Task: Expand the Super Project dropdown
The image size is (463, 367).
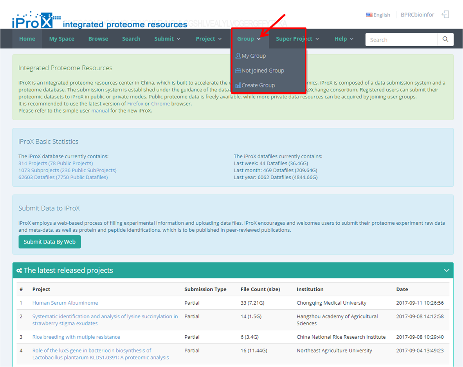Action: [x=297, y=39]
